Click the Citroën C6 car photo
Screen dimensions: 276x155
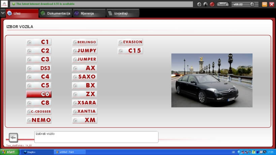[x=212, y=80]
